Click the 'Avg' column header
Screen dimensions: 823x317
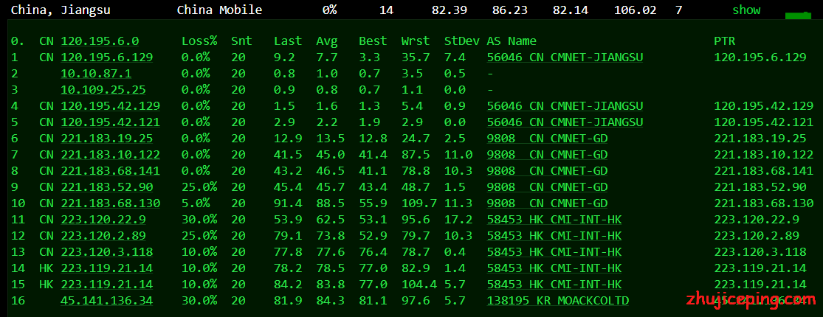327,41
